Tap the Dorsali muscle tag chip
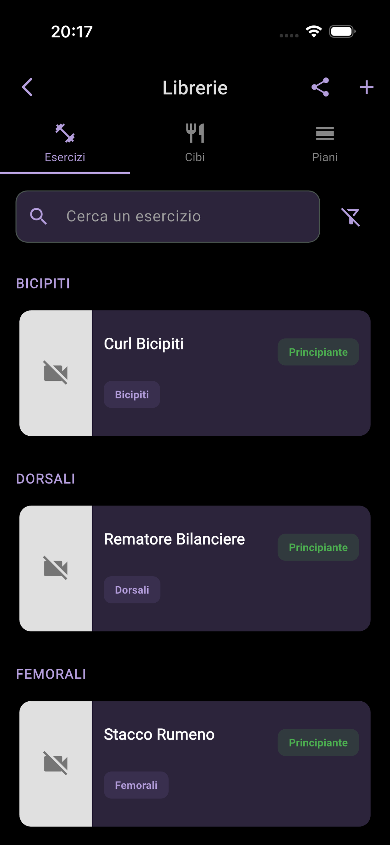 point(132,589)
